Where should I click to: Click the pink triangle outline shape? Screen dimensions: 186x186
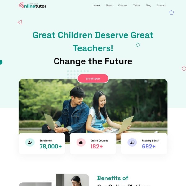click(20, 22)
